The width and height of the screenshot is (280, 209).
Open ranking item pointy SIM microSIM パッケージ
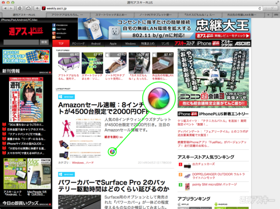[215, 184]
